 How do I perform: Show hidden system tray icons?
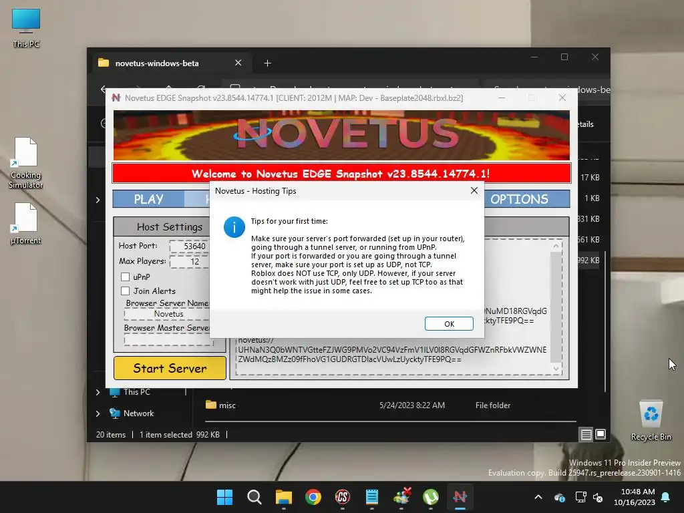tap(538, 497)
